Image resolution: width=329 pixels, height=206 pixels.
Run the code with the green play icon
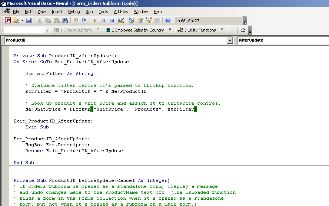coord(95,20)
